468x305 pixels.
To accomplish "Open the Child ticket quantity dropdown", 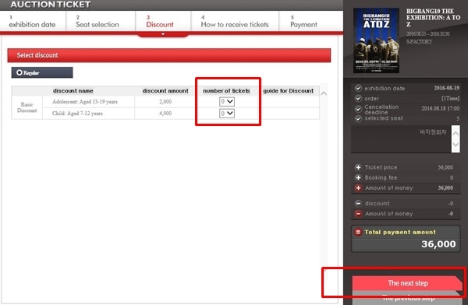I will 227,113.
